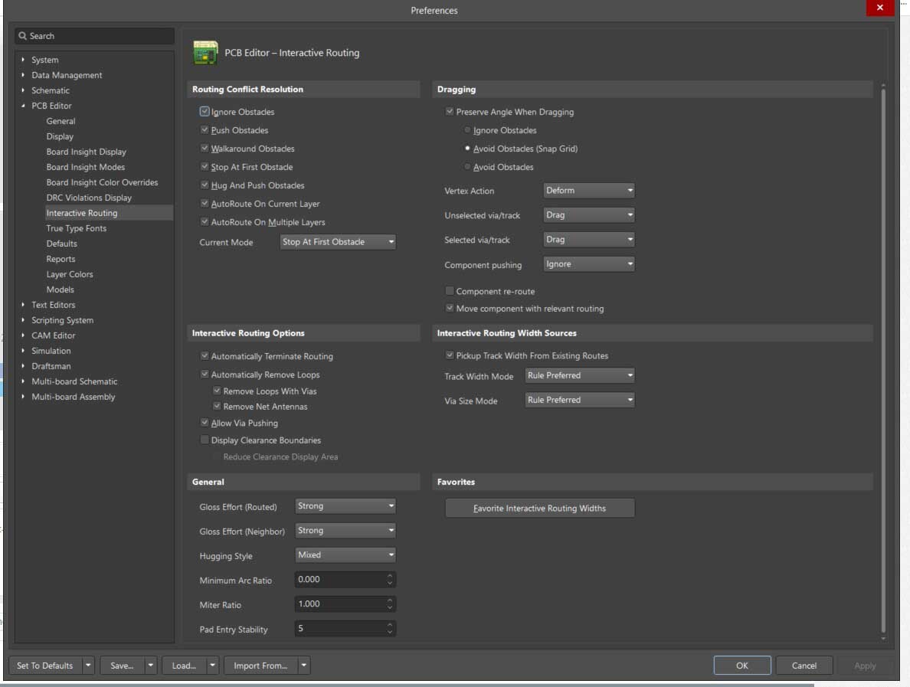Open the arrow menu beside Save

[150, 666]
